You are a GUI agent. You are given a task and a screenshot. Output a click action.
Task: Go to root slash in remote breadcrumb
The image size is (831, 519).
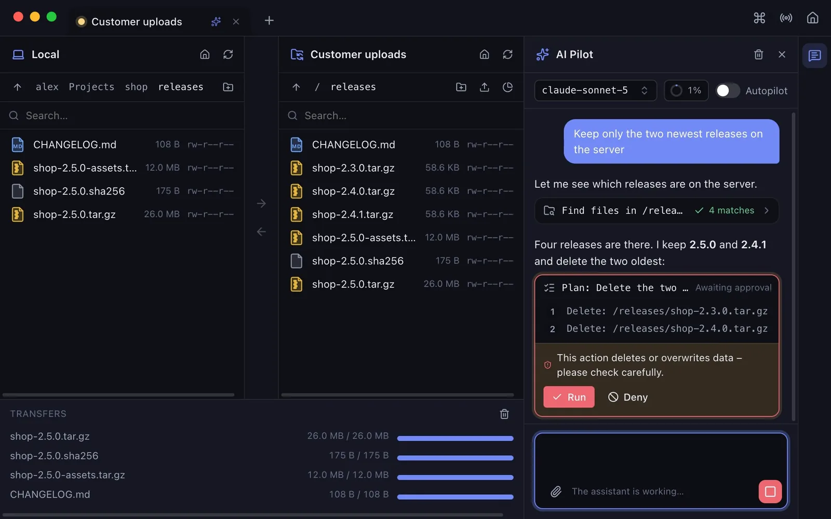317,87
